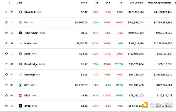Click the Uniswap unicorn logo icon
176x111 pixels.
point(20,75)
